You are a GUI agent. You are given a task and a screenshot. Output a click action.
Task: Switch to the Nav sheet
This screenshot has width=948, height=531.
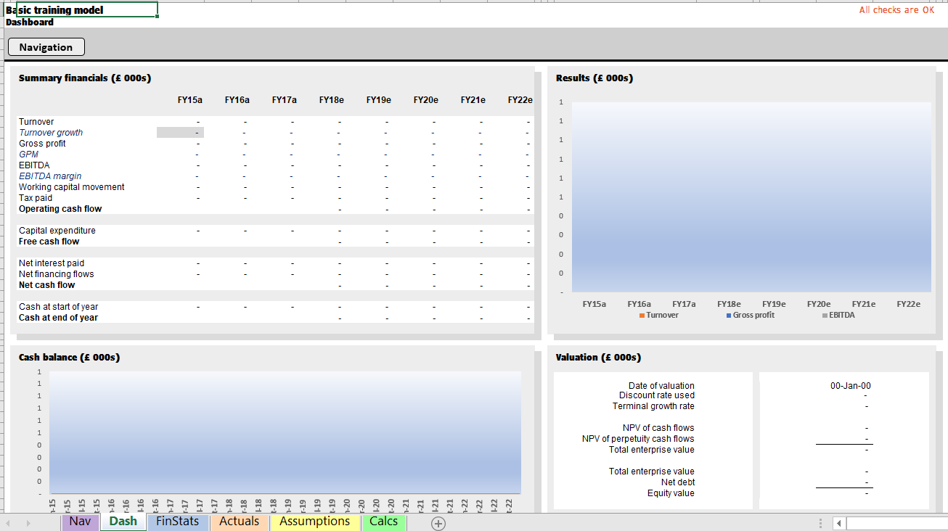click(80, 522)
